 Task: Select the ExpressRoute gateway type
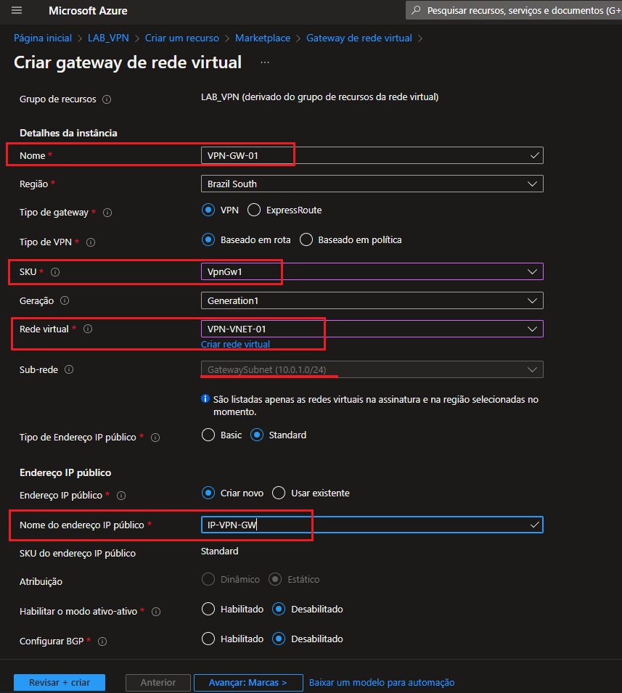click(254, 210)
